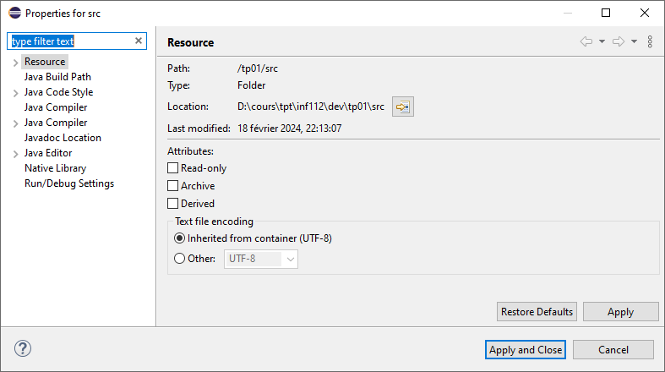
Task: Open the Forward history dropdown arrow
Action: pos(634,41)
